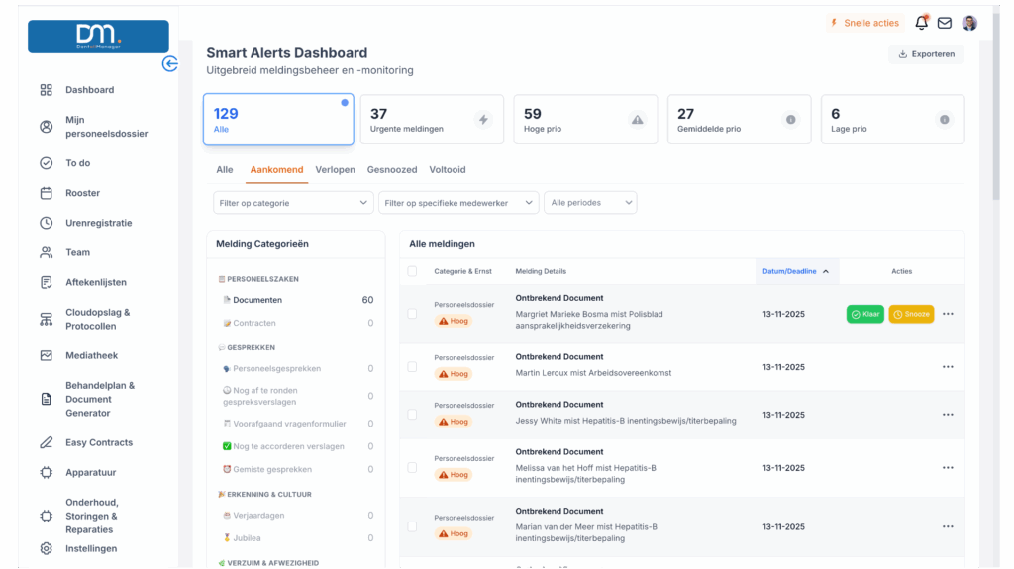
Task: Switch to the Gesnoozed tab
Action: click(392, 170)
